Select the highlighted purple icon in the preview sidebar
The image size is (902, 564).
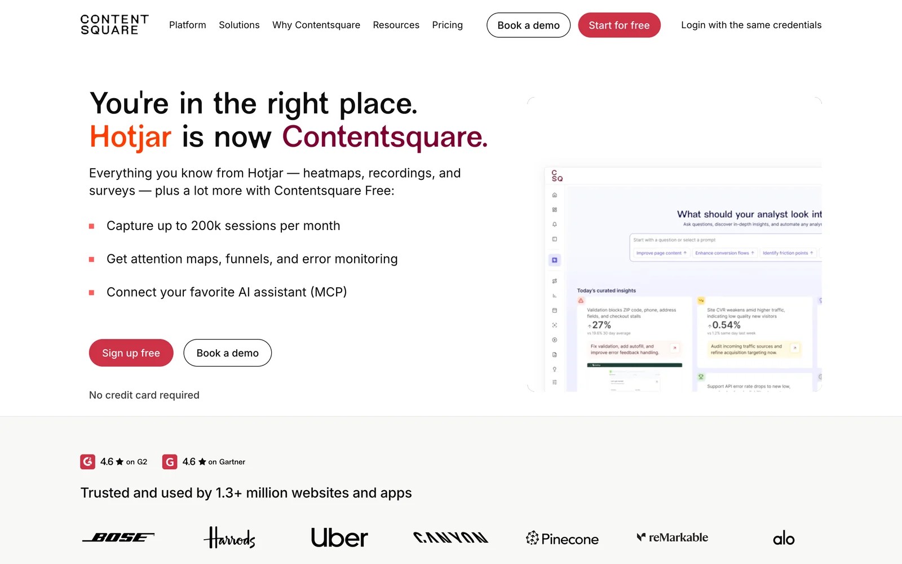click(555, 260)
